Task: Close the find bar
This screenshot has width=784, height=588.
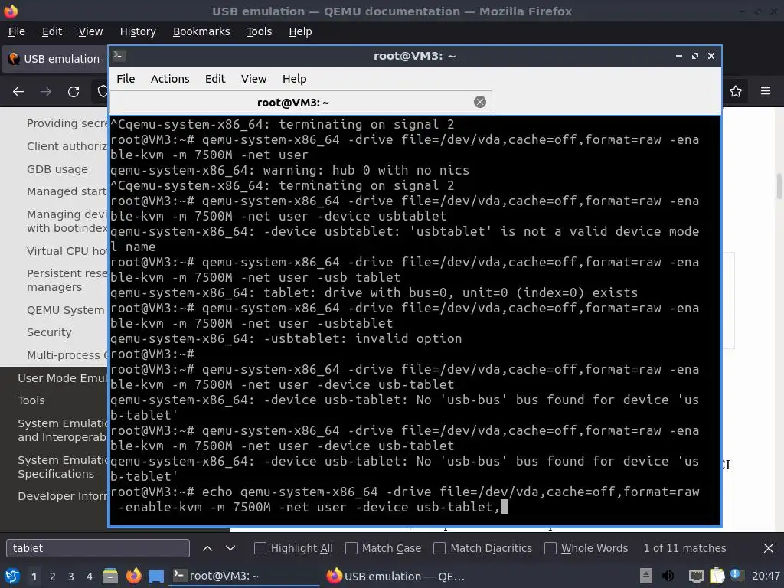Action: point(769,548)
